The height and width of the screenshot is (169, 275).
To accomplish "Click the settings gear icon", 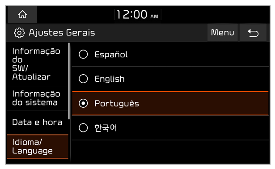I will click(19, 33).
